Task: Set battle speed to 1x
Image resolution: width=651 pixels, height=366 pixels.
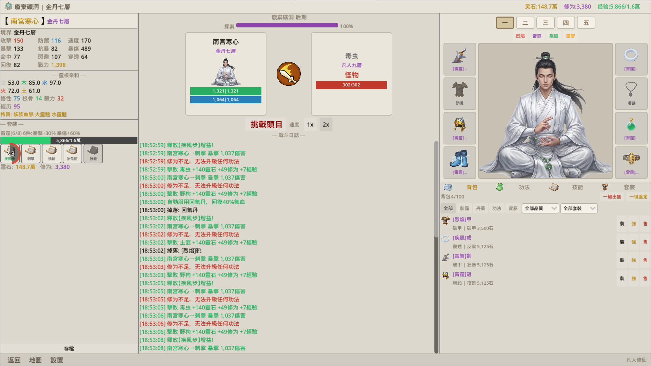Action: pyautogui.click(x=310, y=125)
